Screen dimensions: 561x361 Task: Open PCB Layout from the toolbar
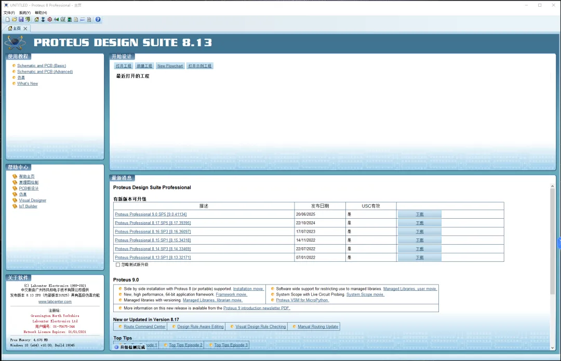50,19
